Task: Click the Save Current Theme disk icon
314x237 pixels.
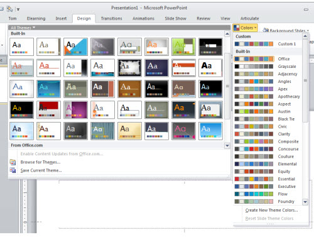Action: coord(13,170)
